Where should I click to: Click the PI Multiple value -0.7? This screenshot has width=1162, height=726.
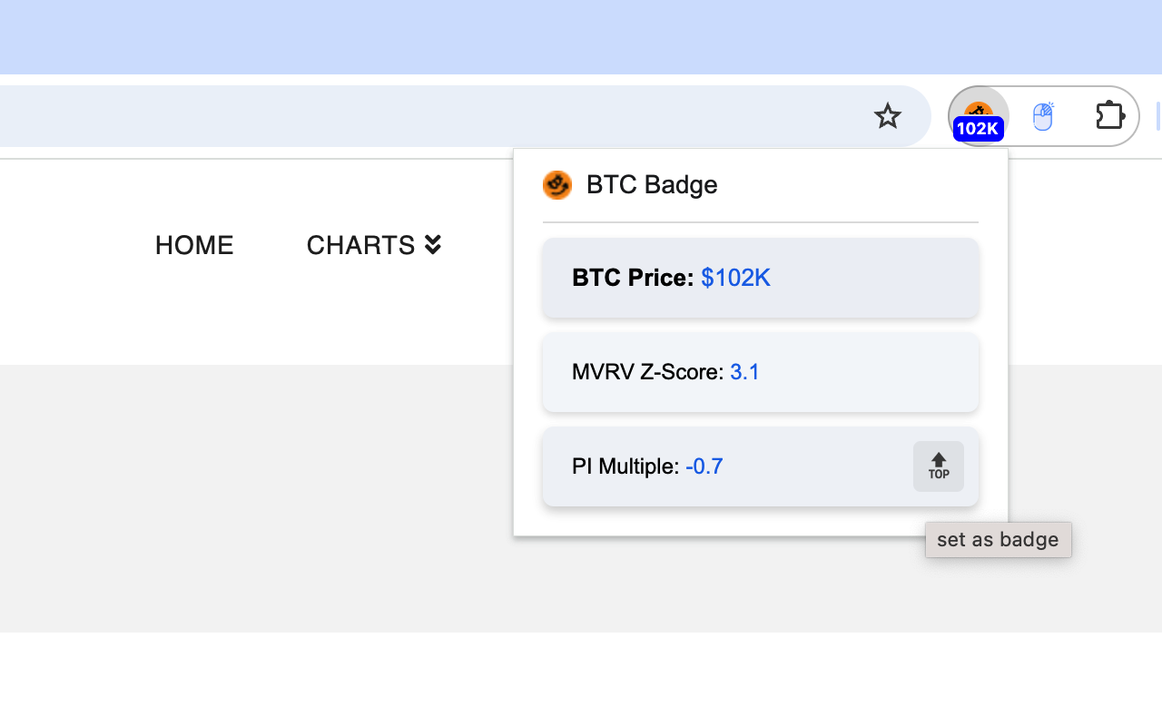704,466
